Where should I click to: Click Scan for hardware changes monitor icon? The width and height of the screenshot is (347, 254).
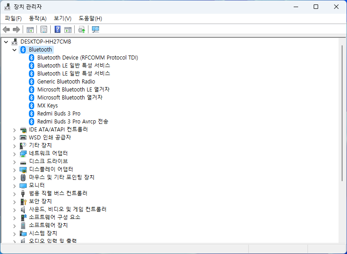tap(96, 29)
